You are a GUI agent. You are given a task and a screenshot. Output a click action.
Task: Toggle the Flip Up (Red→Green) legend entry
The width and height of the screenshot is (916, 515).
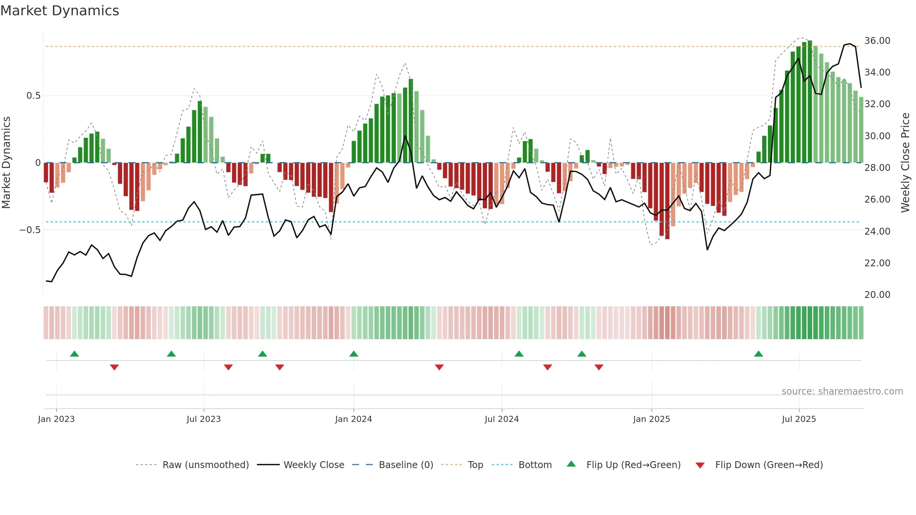coord(624,465)
